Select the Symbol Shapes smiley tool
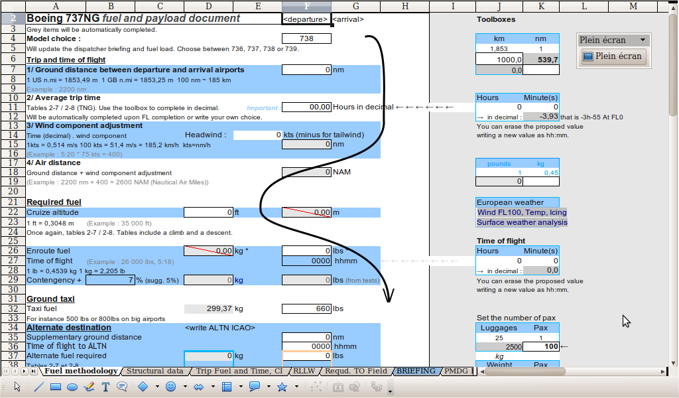 (x=171, y=387)
